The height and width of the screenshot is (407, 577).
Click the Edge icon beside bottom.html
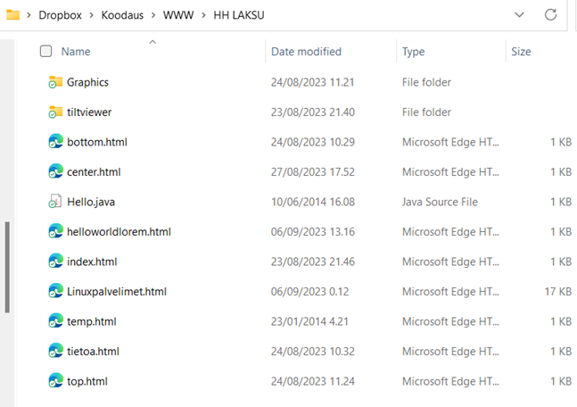tap(55, 142)
